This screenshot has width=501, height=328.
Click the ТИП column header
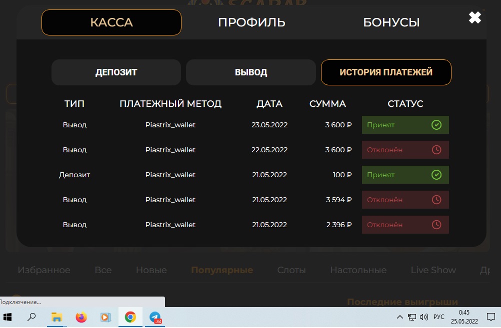tap(74, 104)
